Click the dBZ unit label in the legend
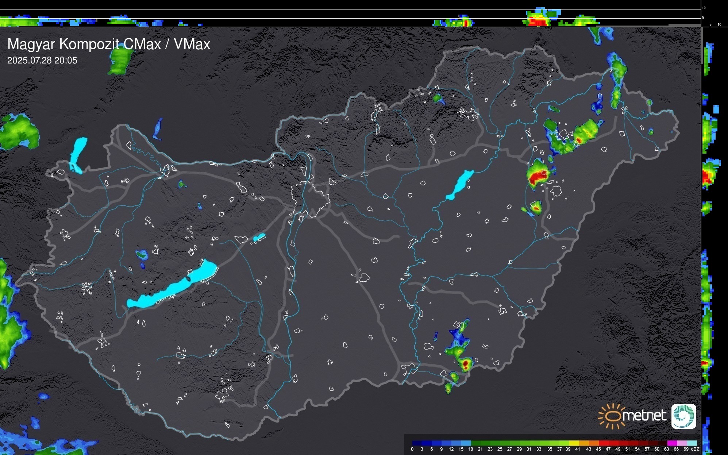The image size is (728, 455). click(695, 449)
